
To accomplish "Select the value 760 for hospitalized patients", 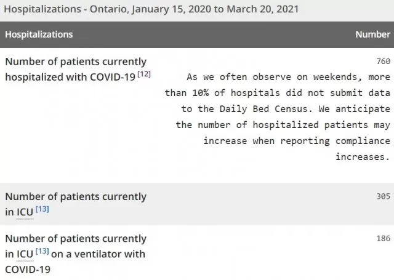I will click(384, 62).
